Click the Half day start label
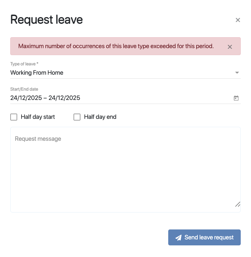 pos(38,117)
